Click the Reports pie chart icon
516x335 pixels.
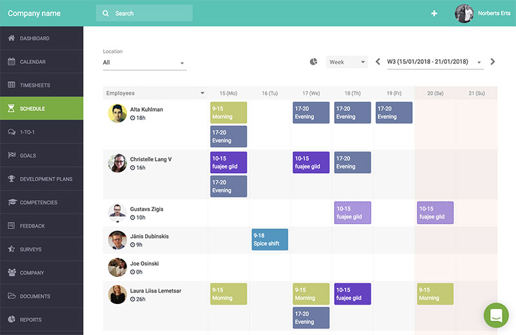click(x=12, y=320)
